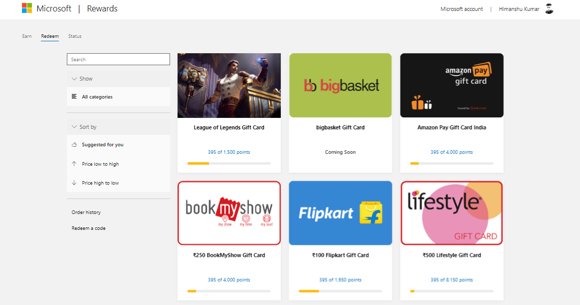Switch to the Earn tab
Screen dimensions: 580x305
click(x=26, y=36)
